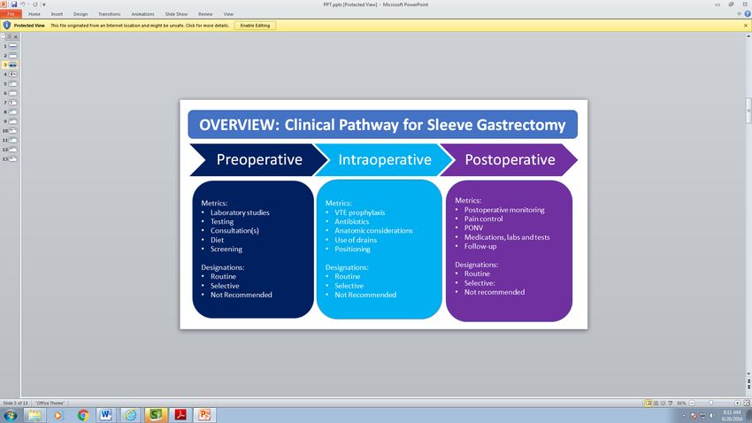Click the Next Slide double-arrow button on scrollbar
Image resolution: width=752 pixels, height=423 pixels.
[748, 387]
